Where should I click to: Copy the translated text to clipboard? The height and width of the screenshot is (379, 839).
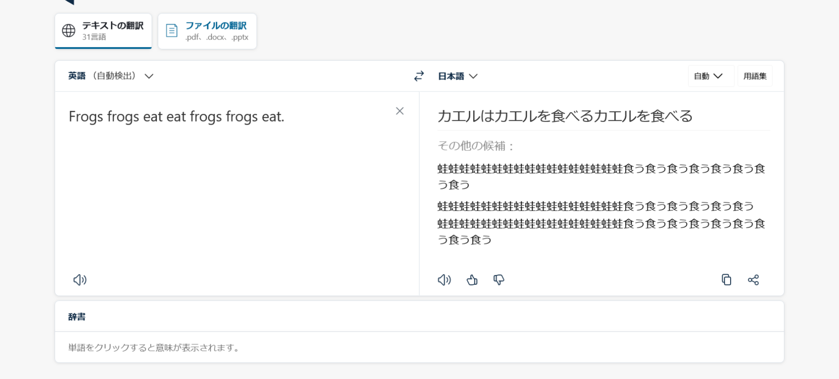point(726,280)
